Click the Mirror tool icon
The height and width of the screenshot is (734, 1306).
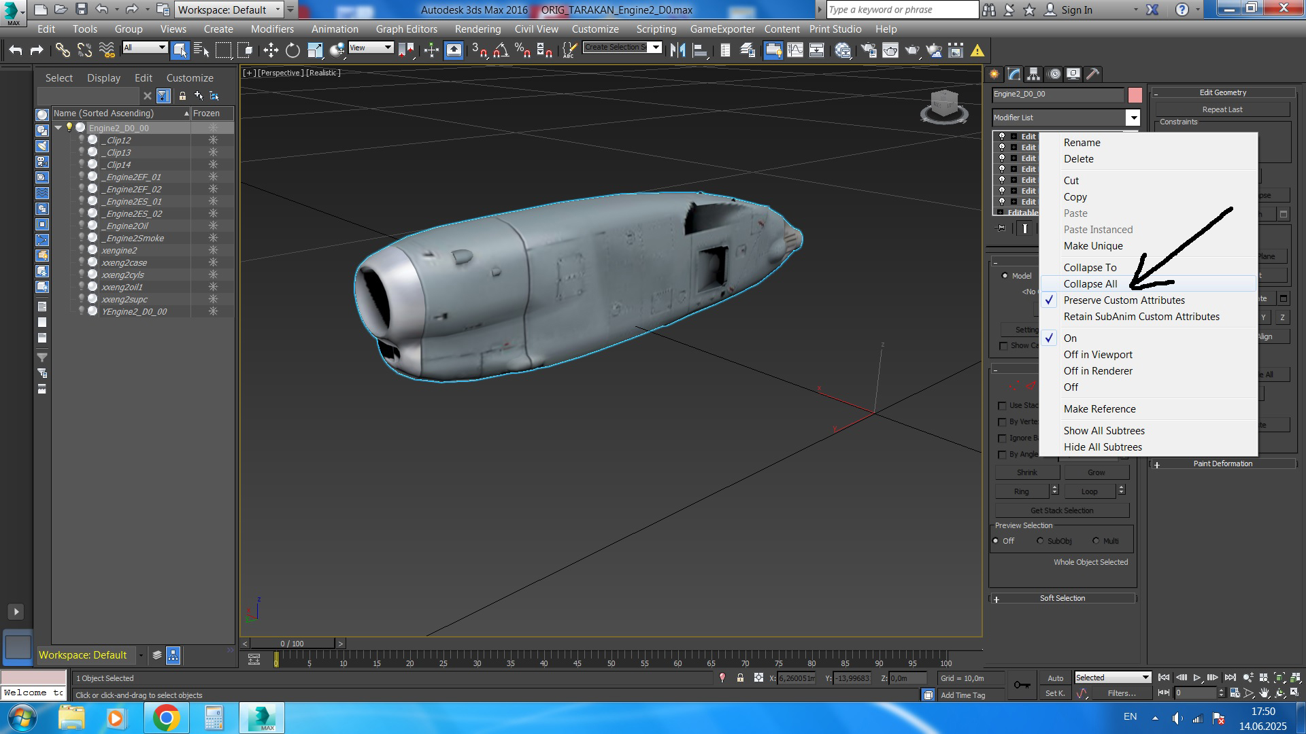pyautogui.click(x=677, y=50)
